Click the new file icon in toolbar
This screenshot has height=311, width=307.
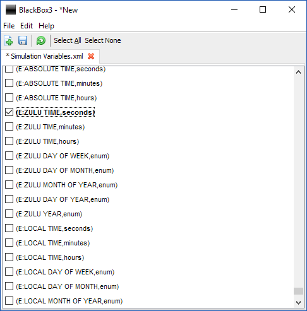coord(8,40)
